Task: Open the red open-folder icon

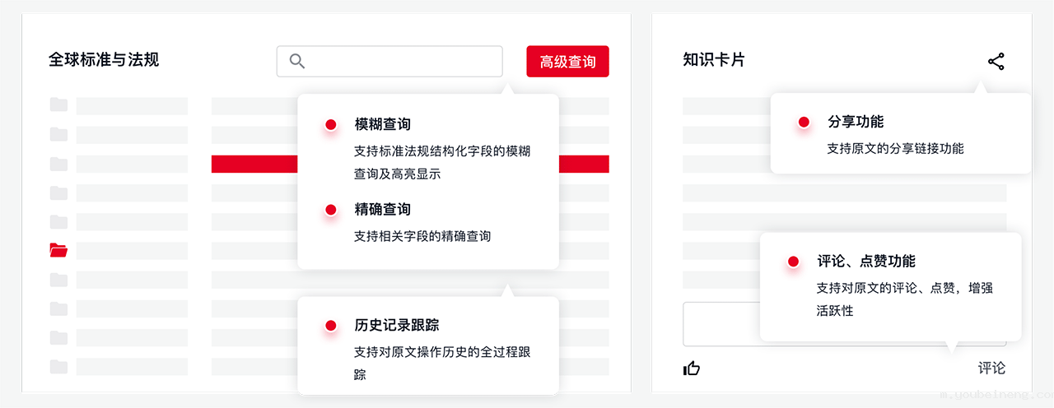Action: pyautogui.click(x=58, y=250)
